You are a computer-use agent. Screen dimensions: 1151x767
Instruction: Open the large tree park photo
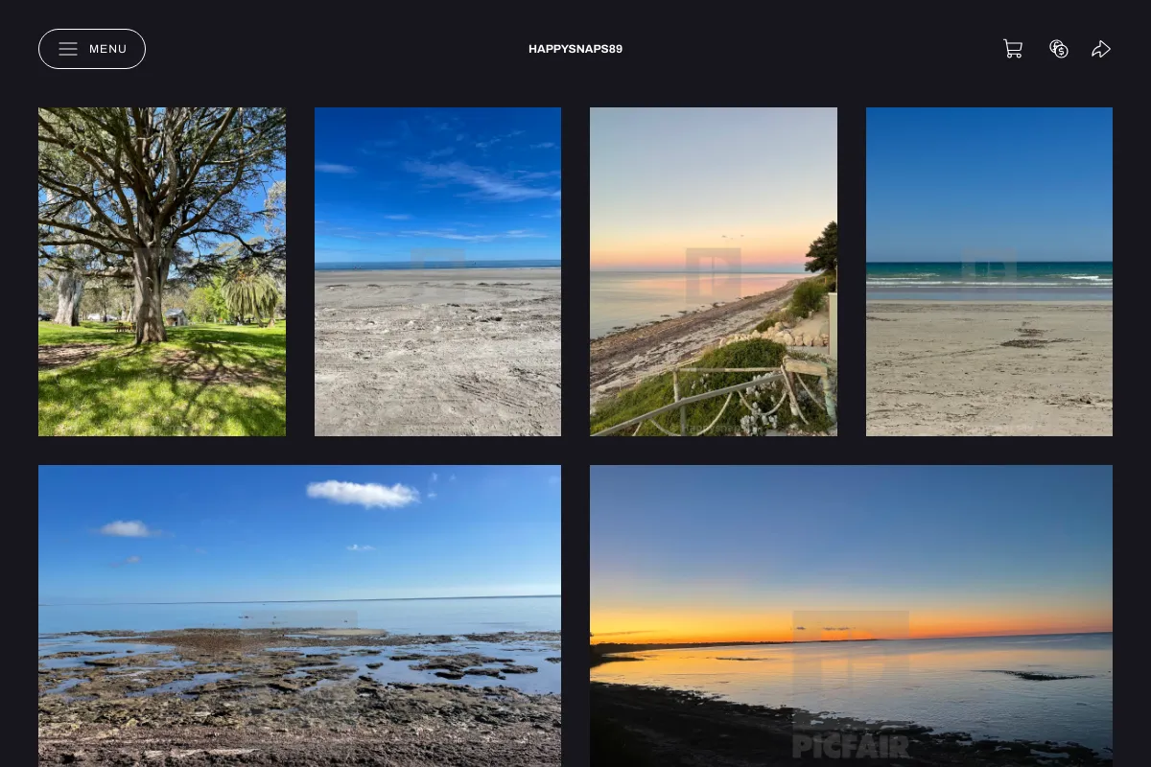(162, 271)
